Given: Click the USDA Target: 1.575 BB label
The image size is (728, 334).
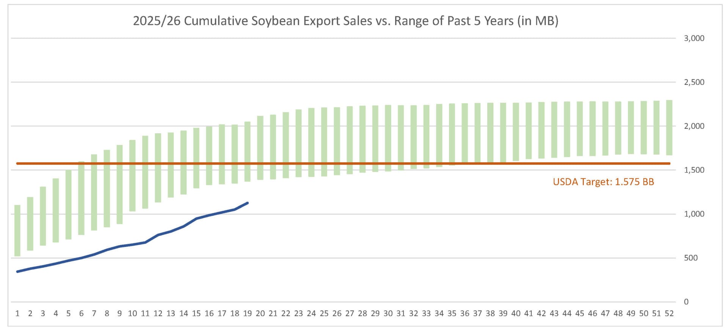Looking at the screenshot, I should pos(603,182).
